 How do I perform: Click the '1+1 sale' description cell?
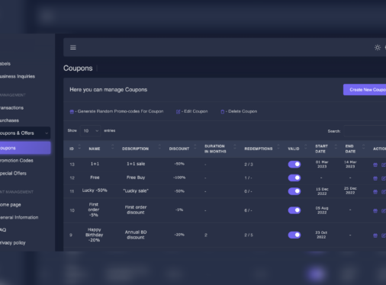coord(136,164)
